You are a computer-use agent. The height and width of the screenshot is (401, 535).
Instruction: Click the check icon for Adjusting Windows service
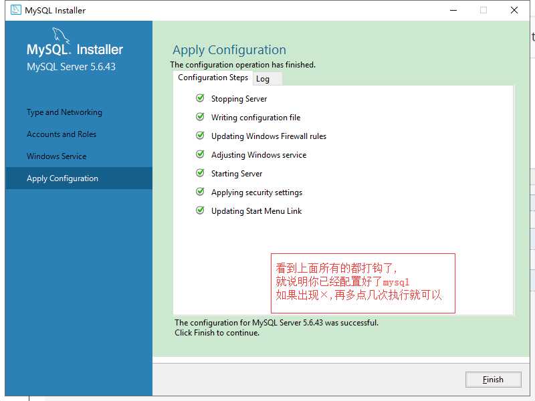[200, 154]
